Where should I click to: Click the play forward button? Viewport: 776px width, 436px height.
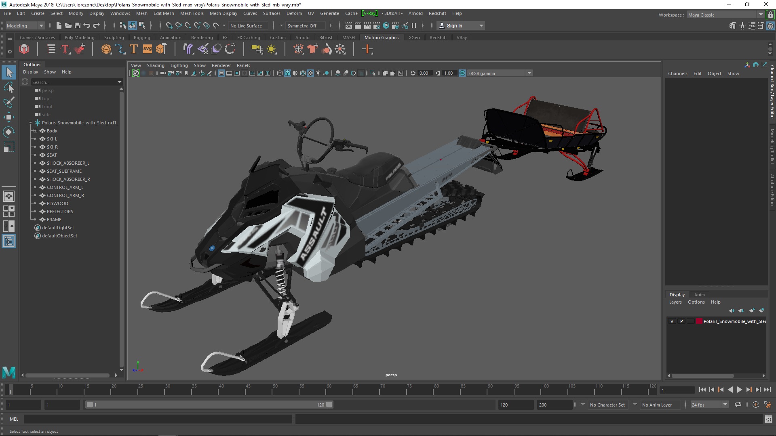[x=739, y=390]
